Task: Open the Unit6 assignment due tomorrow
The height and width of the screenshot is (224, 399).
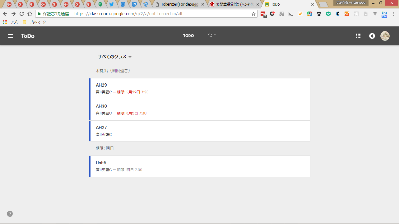Action: 199,166
